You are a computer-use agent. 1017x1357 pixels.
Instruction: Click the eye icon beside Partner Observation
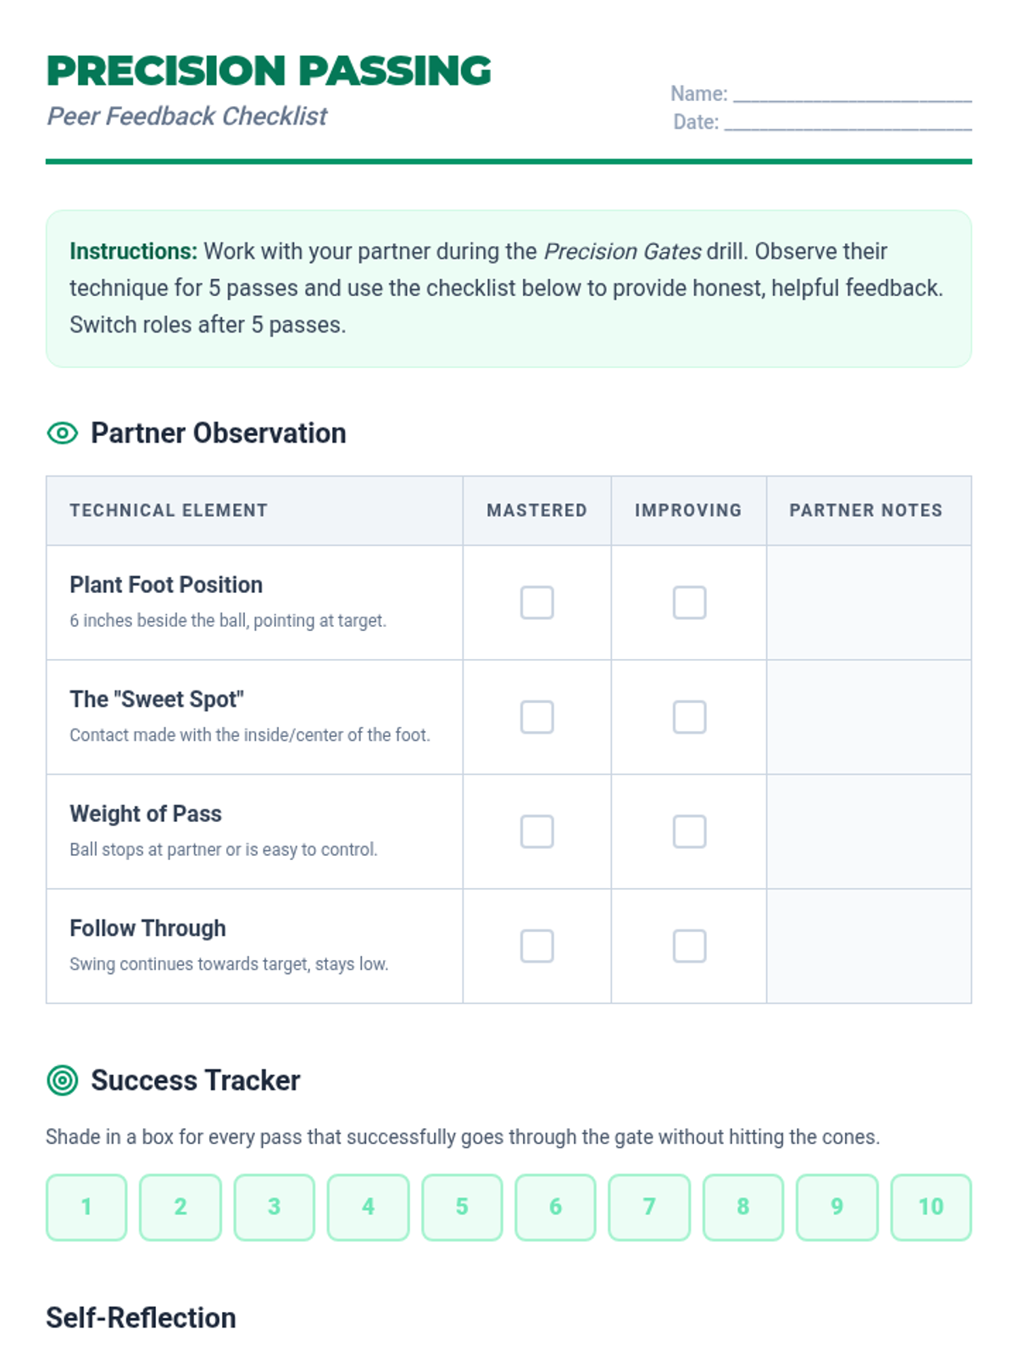click(62, 433)
